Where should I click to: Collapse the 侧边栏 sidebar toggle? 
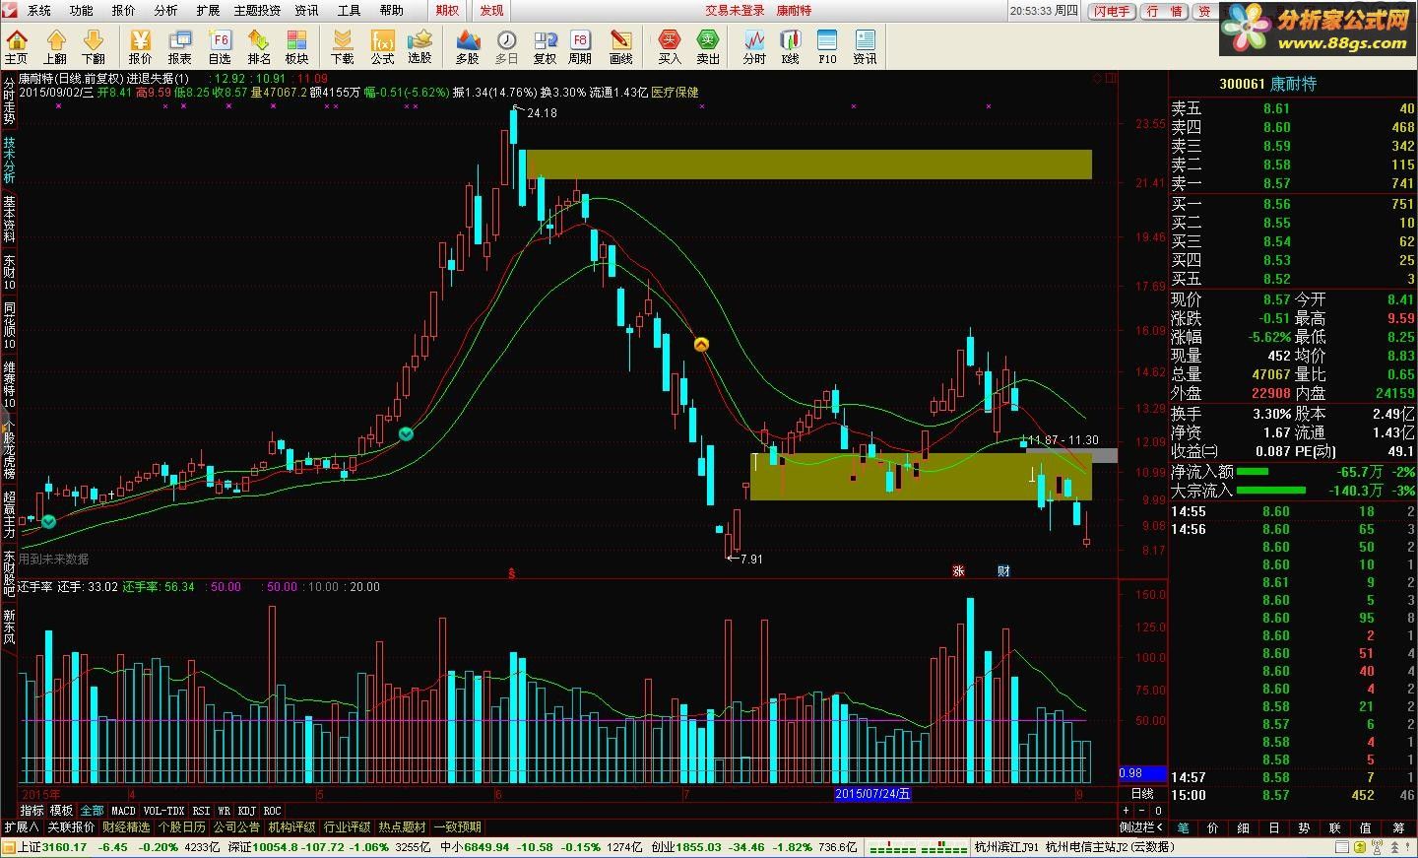pyautogui.click(x=1142, y=827)
